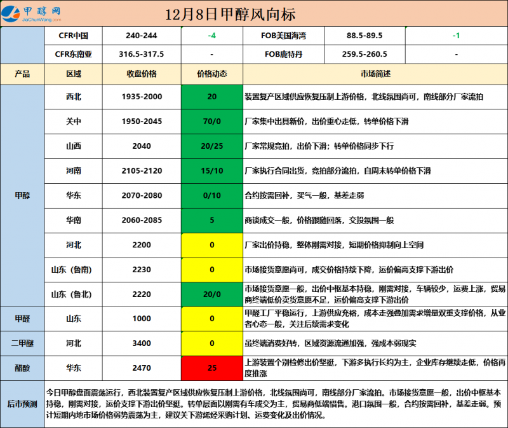Select the green 70/0 cell for 关中
Image resolution: width=508 pixels, height=428 pixels.
pos(211,121)
